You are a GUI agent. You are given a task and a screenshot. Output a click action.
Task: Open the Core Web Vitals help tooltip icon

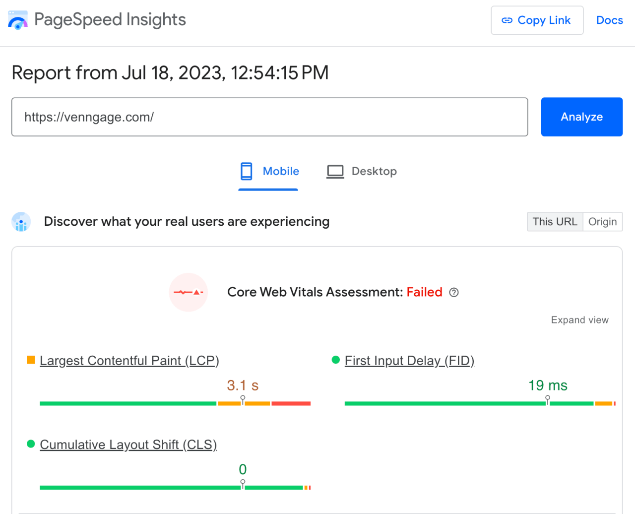pos(453,293)
